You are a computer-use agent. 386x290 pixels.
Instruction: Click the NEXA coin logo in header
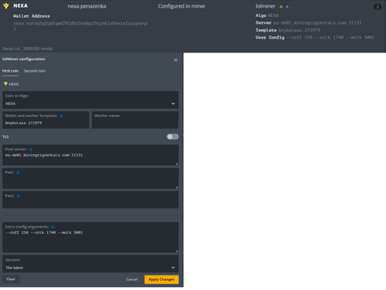(5, 6)
